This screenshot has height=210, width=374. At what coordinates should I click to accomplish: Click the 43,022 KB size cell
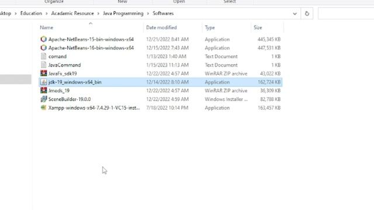pos(271,73)
